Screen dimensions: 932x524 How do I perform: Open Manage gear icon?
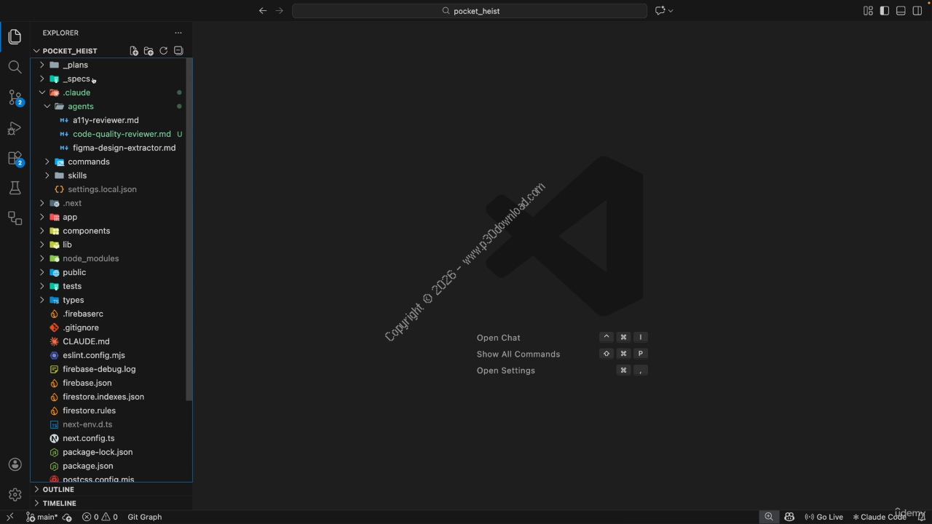[x=15, y=495]
